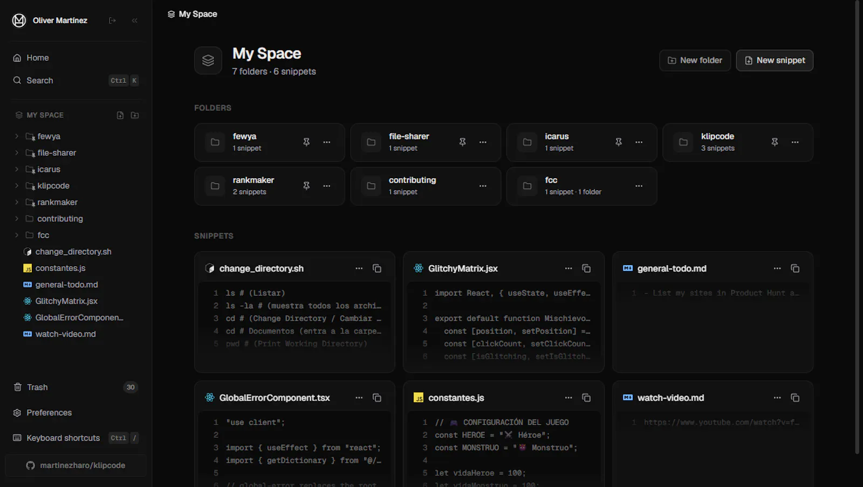
Task: Click My Space breadcrumb at top
Action: (193, 14)
